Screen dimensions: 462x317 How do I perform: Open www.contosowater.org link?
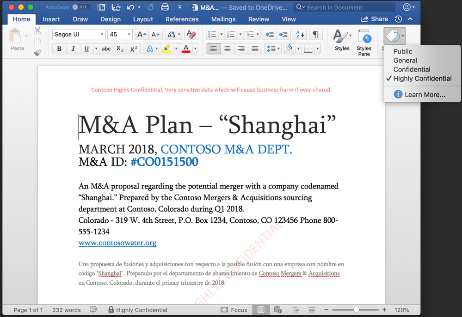[x=117, y=243]
